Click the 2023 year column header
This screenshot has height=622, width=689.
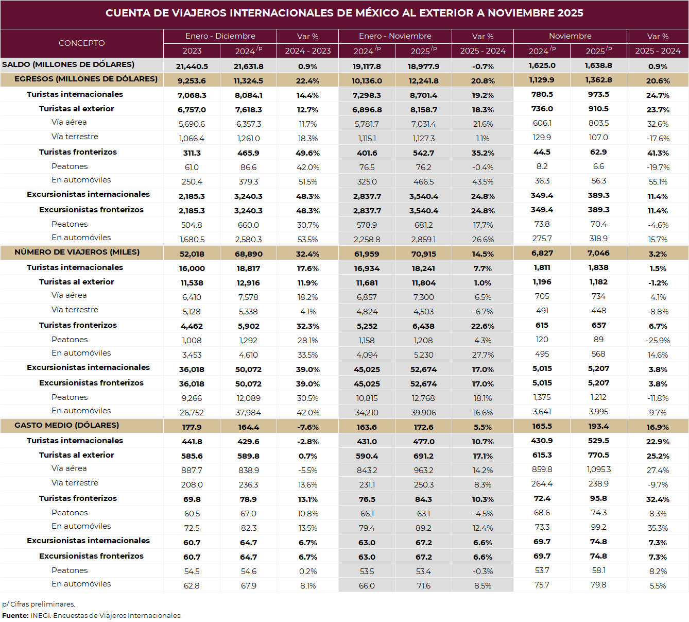click(x=192, y=51)
